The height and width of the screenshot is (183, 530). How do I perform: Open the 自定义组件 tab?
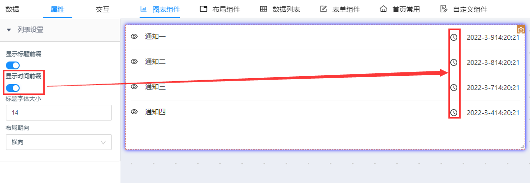(464, 9)
